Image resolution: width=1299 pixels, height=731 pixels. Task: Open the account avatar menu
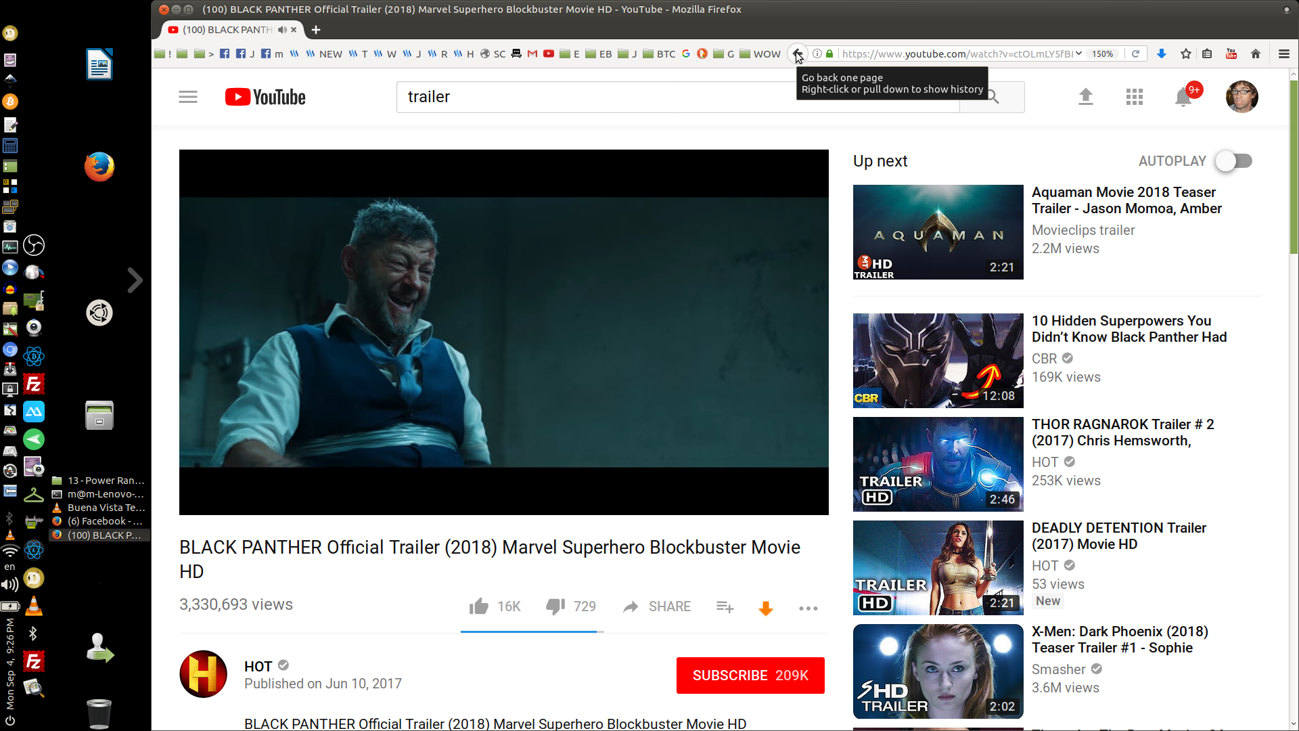pyautogui.click(x=1242, y=97)
